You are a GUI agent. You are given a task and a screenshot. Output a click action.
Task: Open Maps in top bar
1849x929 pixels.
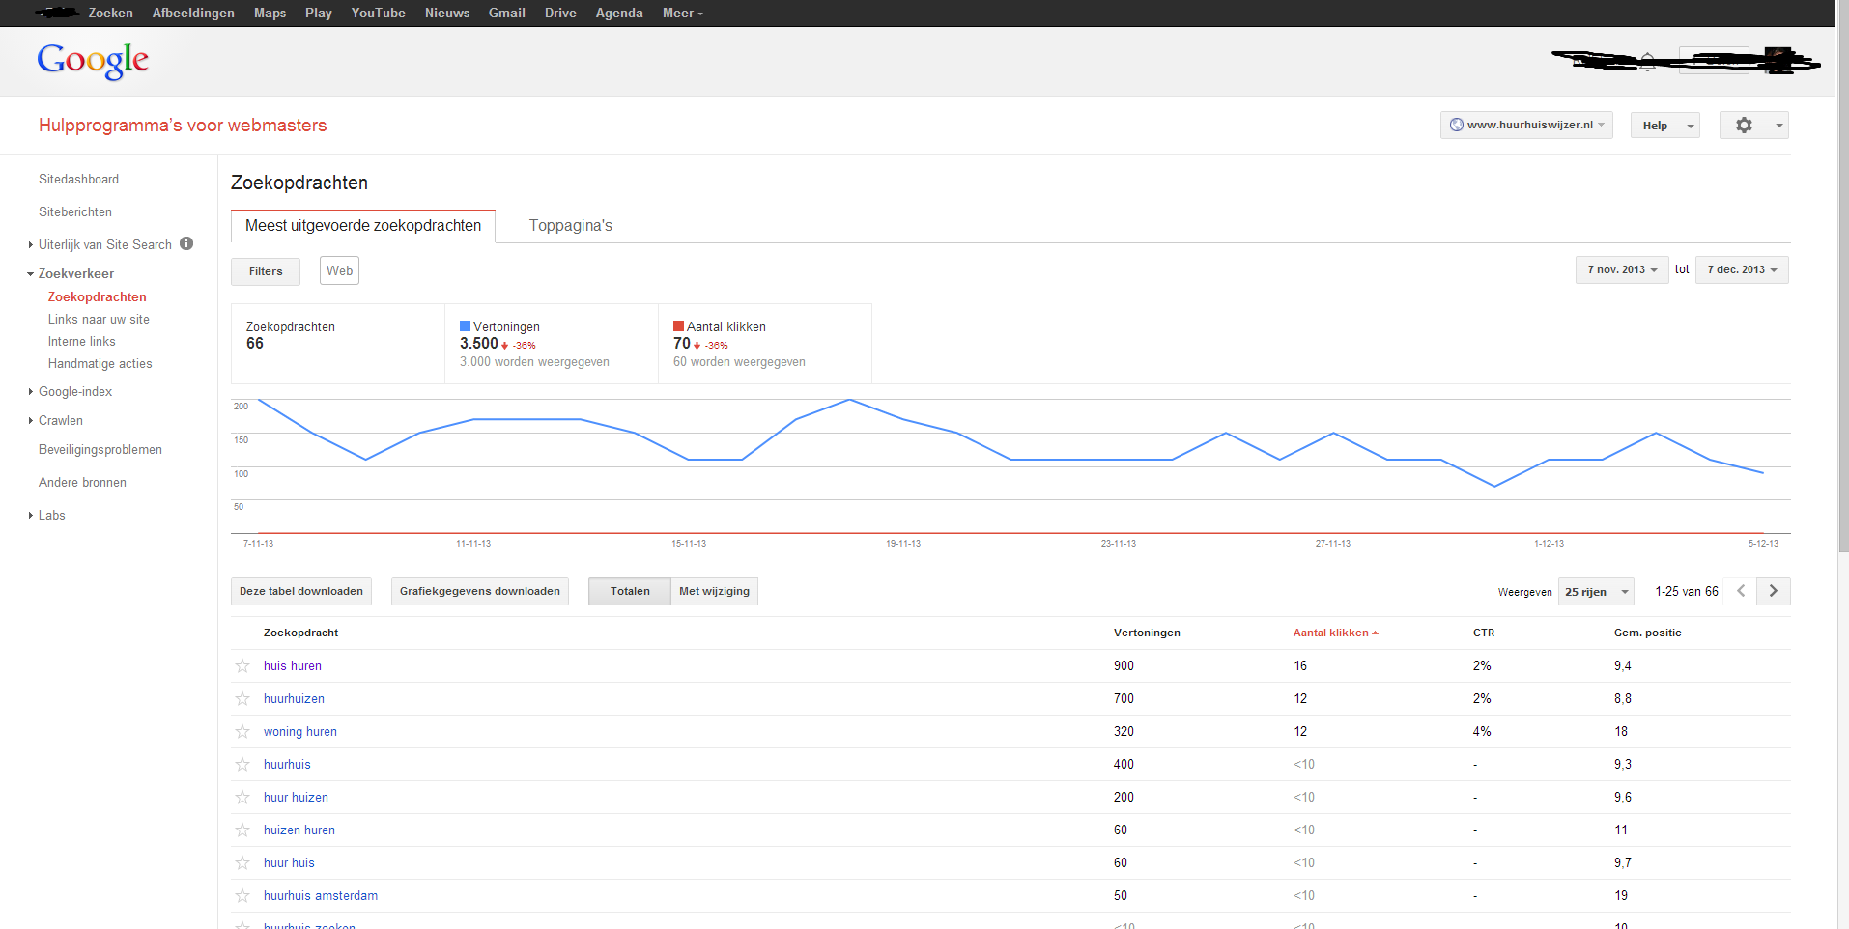point(270,13)
